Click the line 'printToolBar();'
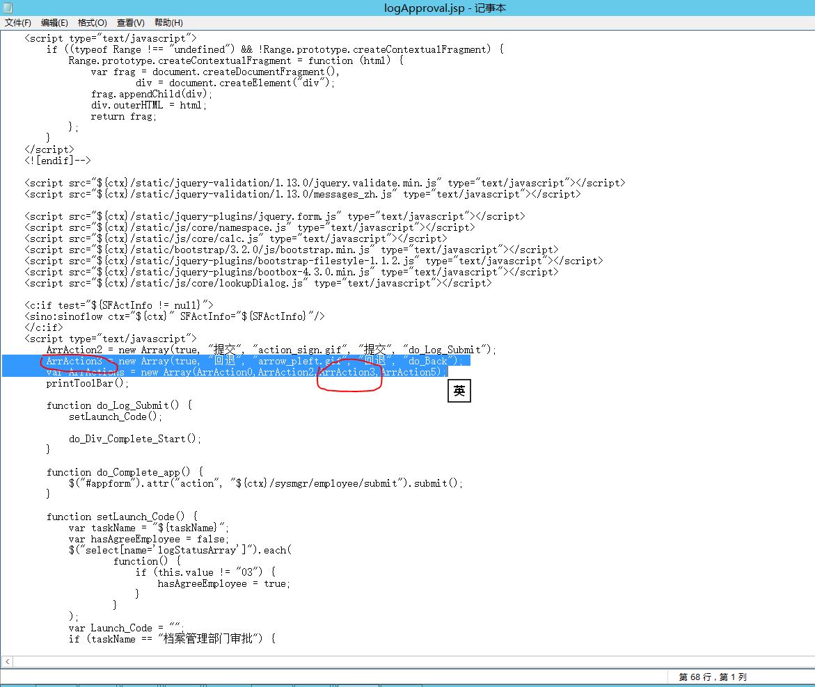The image size is (815, 687). click(x=87, y=383)
